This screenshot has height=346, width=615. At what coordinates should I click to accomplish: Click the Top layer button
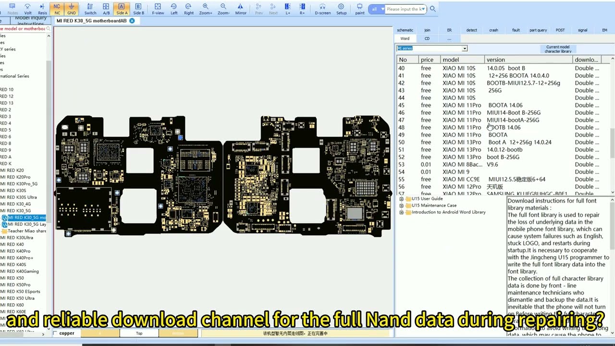coord(139,333)
